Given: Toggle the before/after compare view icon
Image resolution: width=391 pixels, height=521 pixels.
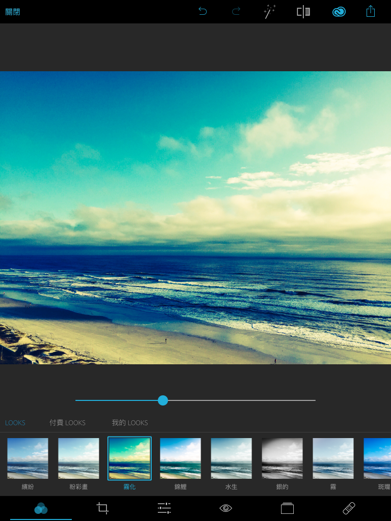Looking at the screenshot, I should pos(303,11).
